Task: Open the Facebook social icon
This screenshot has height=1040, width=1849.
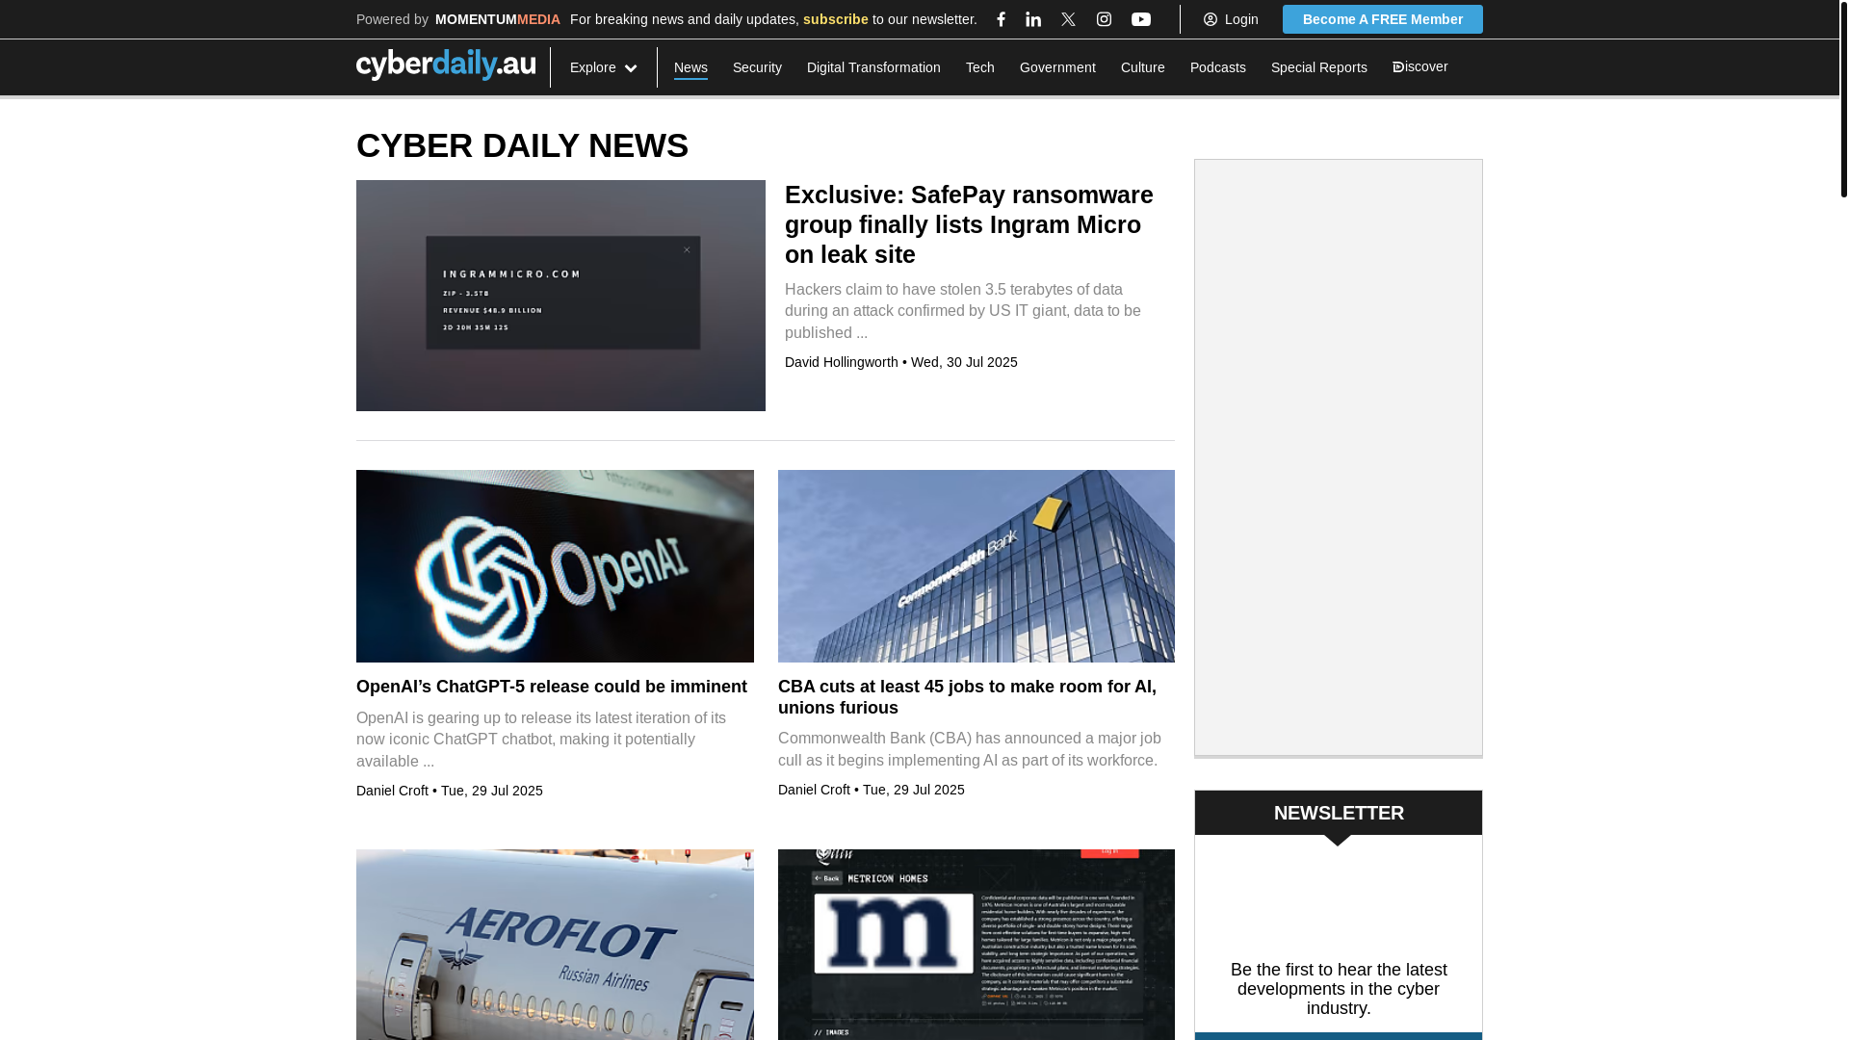Action: click(x=1001, y=19)
